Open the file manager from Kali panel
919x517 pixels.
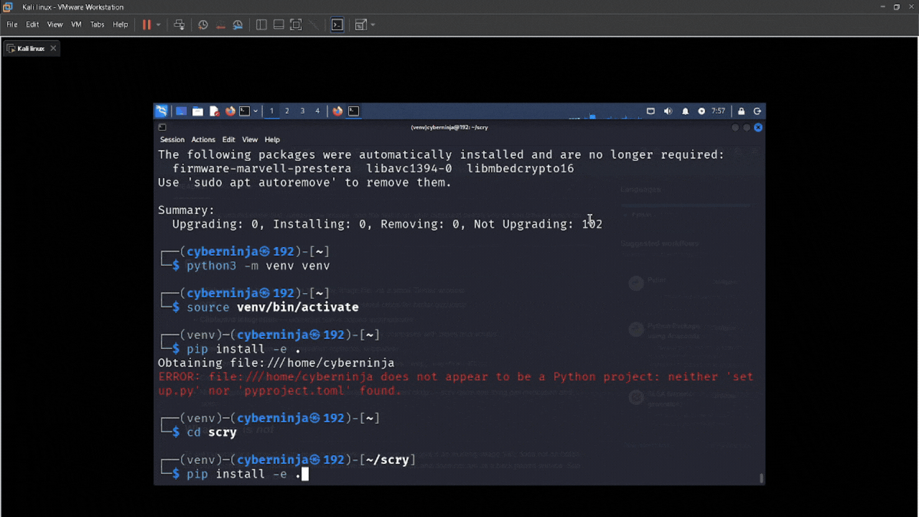point(197,111)
